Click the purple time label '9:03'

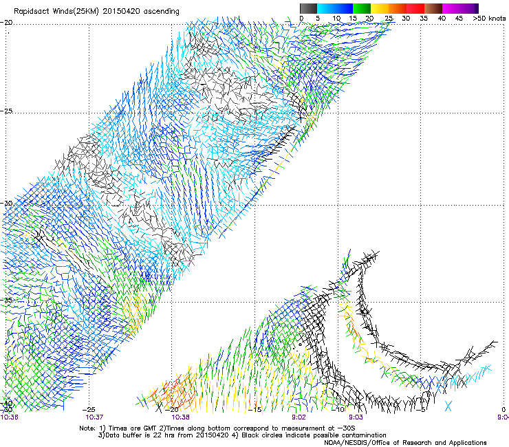[x=356, y=417]
